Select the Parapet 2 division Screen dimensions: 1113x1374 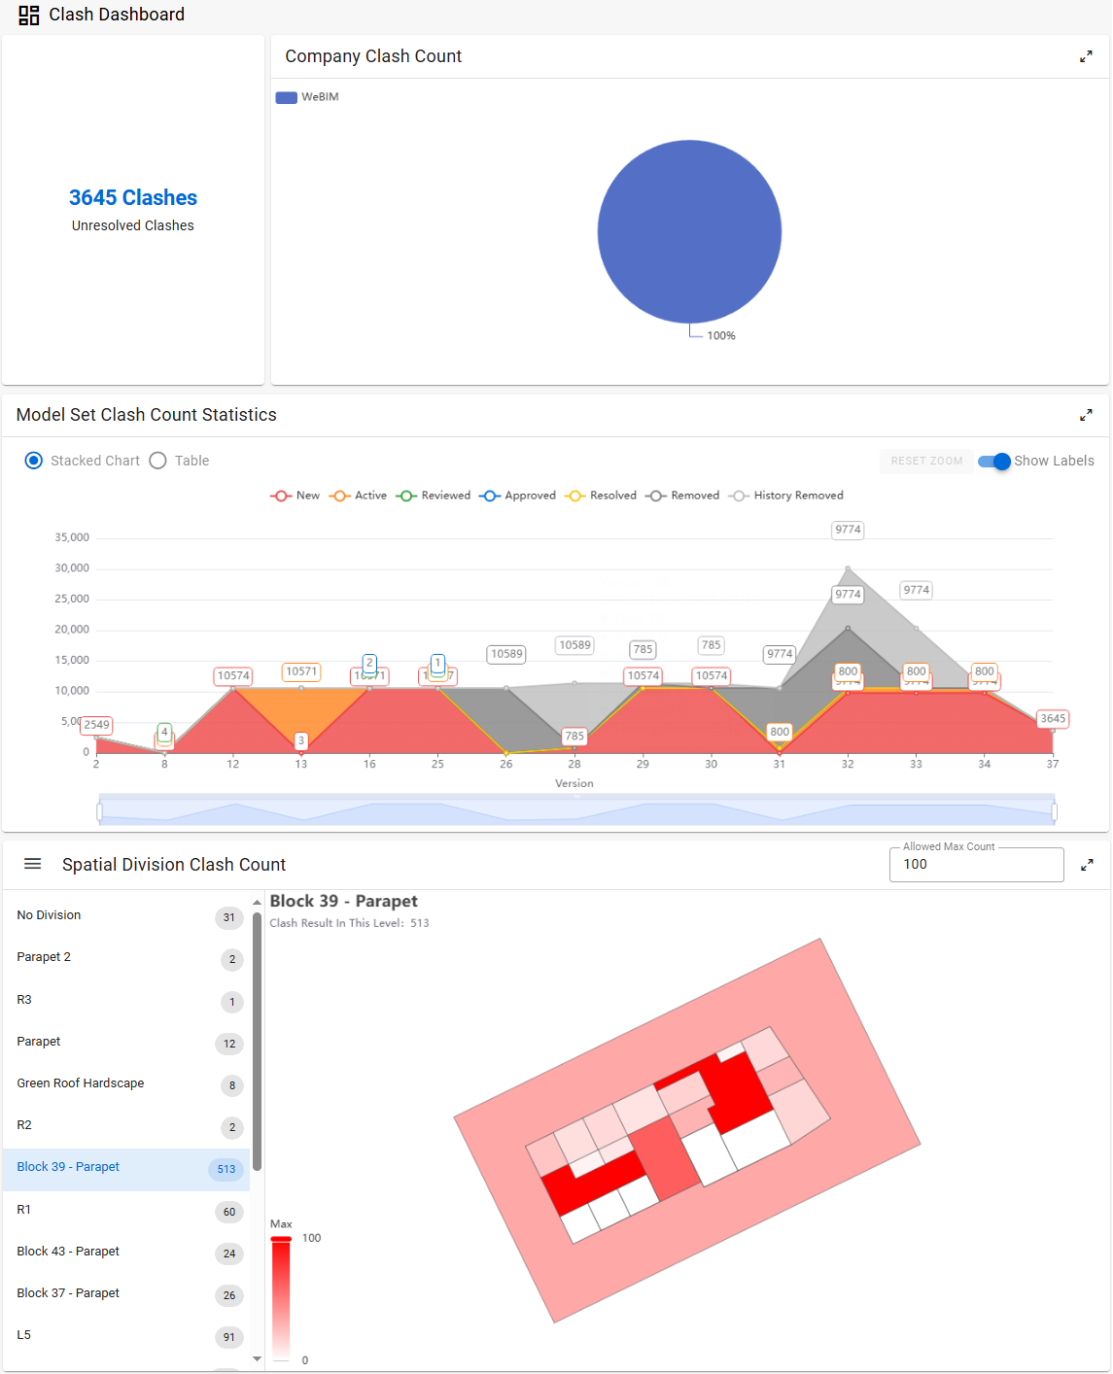click(126, 958)
